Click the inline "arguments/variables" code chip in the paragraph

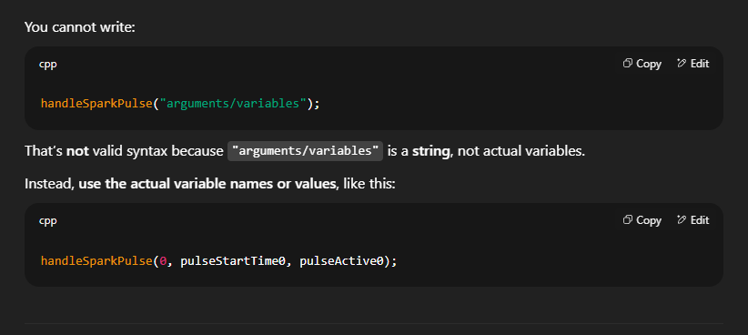pos(306,151)
